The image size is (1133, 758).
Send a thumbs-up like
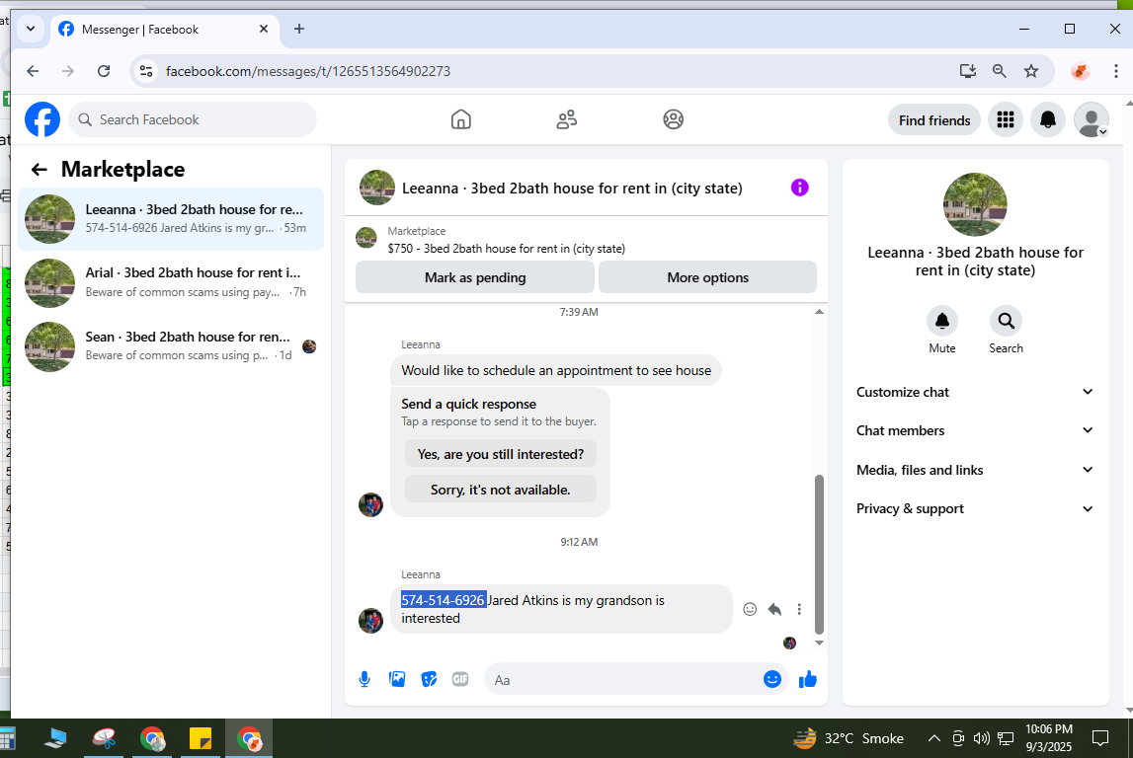(x=808, y=679)
